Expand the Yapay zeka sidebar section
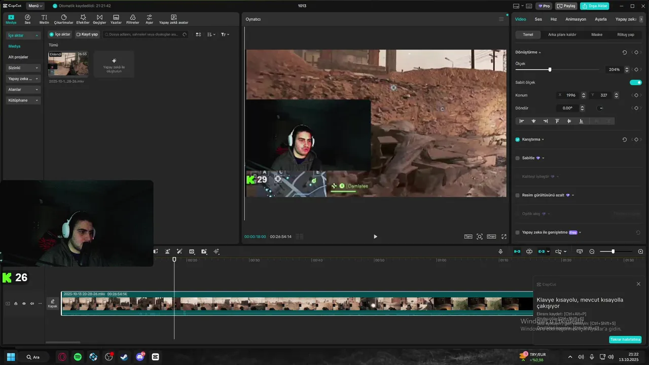649x365 pixels. pyautogui.click(x=37, y=79)
